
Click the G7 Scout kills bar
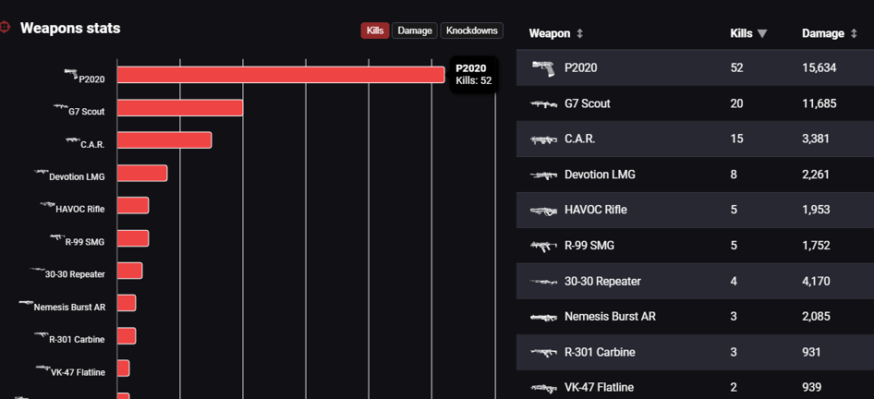180,107
